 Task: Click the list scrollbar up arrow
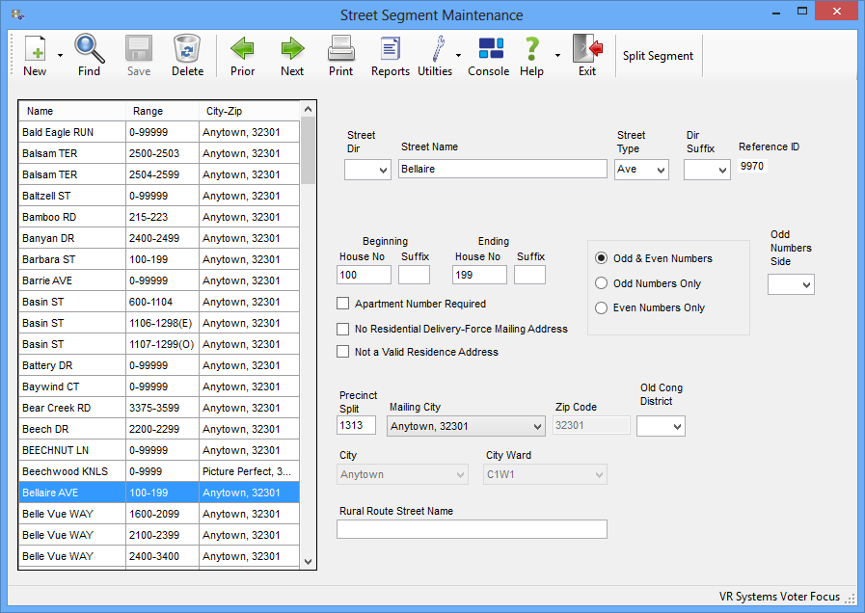pyautogui.click(x=309, y=109)
